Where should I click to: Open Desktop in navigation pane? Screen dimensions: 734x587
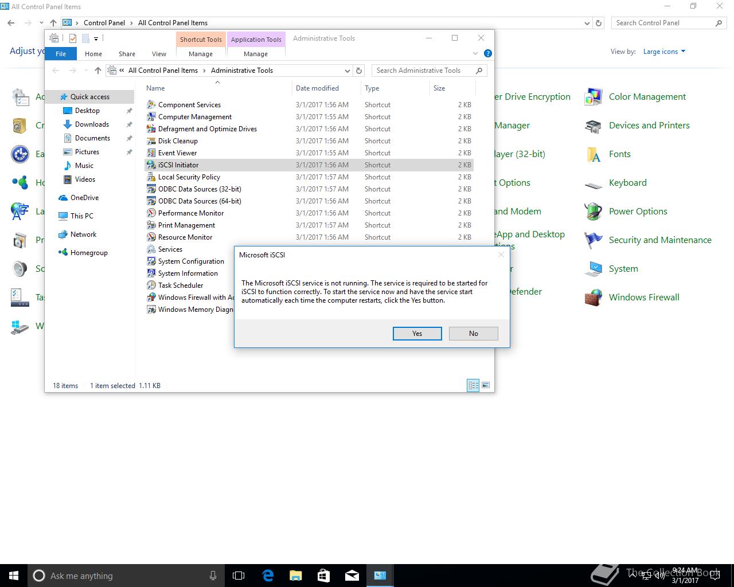point(87,111)
